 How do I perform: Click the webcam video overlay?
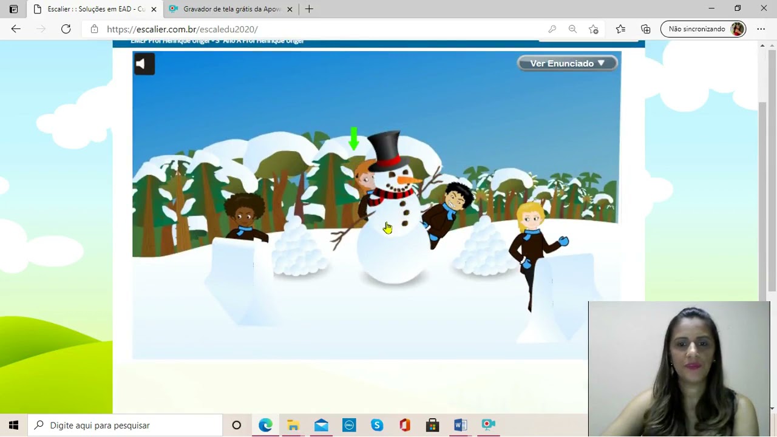pos(679,368)
